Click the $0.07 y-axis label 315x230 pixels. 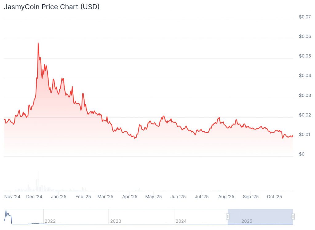pyautogui.click(x=305, y=17)
